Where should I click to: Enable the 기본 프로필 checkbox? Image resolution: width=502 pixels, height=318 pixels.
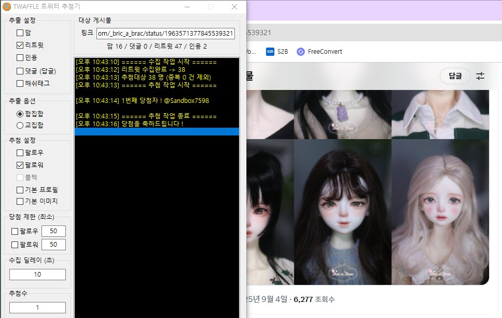pos(20,190)
